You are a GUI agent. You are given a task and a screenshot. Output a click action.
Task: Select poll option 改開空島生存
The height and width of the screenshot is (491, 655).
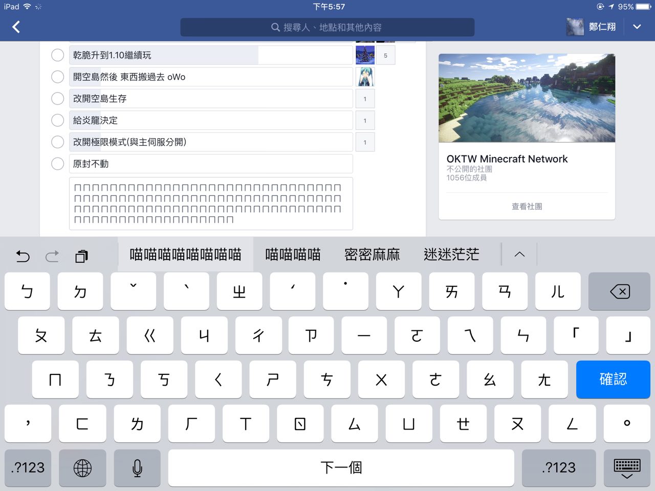click(x=58, y=98)
